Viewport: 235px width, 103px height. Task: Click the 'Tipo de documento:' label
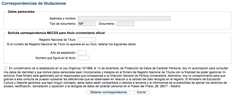coord(63,24)
